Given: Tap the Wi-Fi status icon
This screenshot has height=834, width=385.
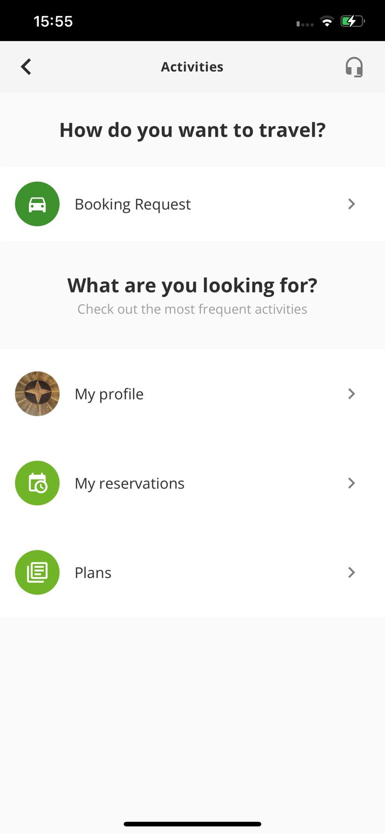Looking at the screenshot, I should 327,21.
